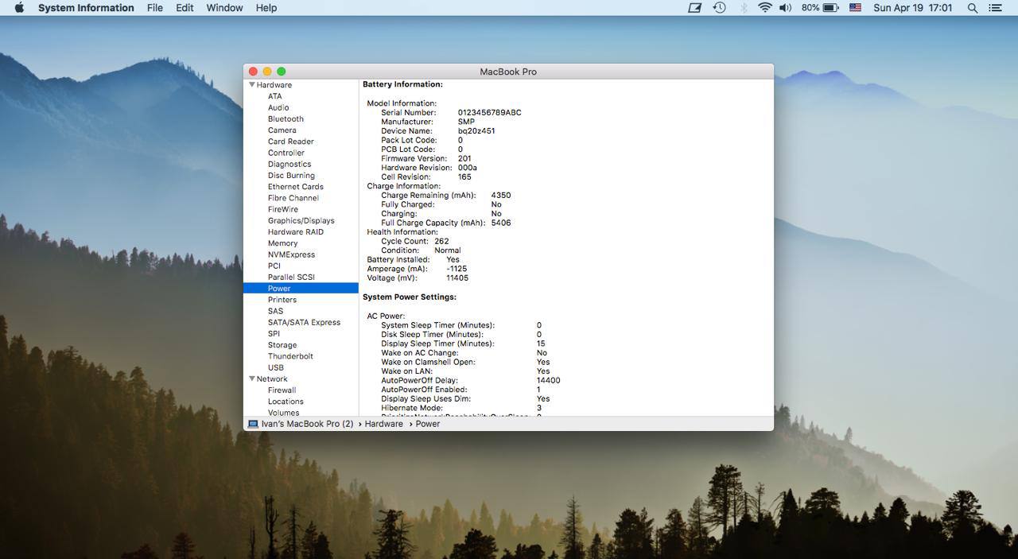Image resolution: width=1018 pixels, height=559 pixels.
Task: Select FireWire in the sidebar
Action: coord(283,209)
